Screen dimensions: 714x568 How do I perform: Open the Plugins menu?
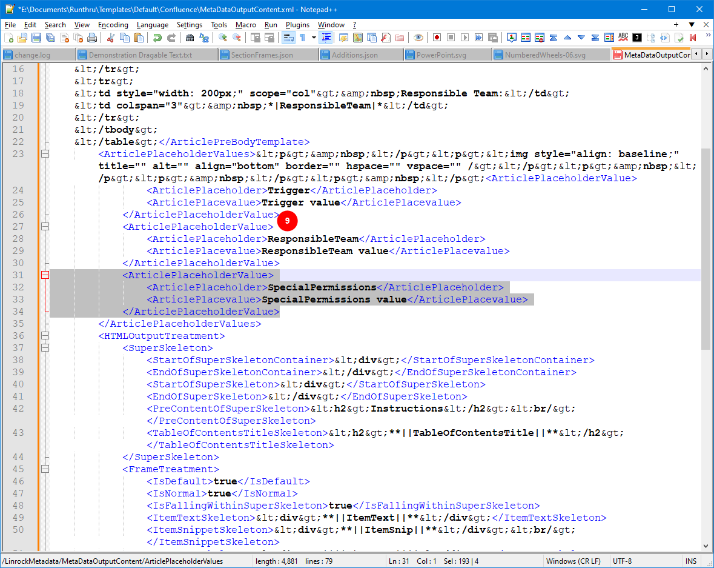[297, 25]
